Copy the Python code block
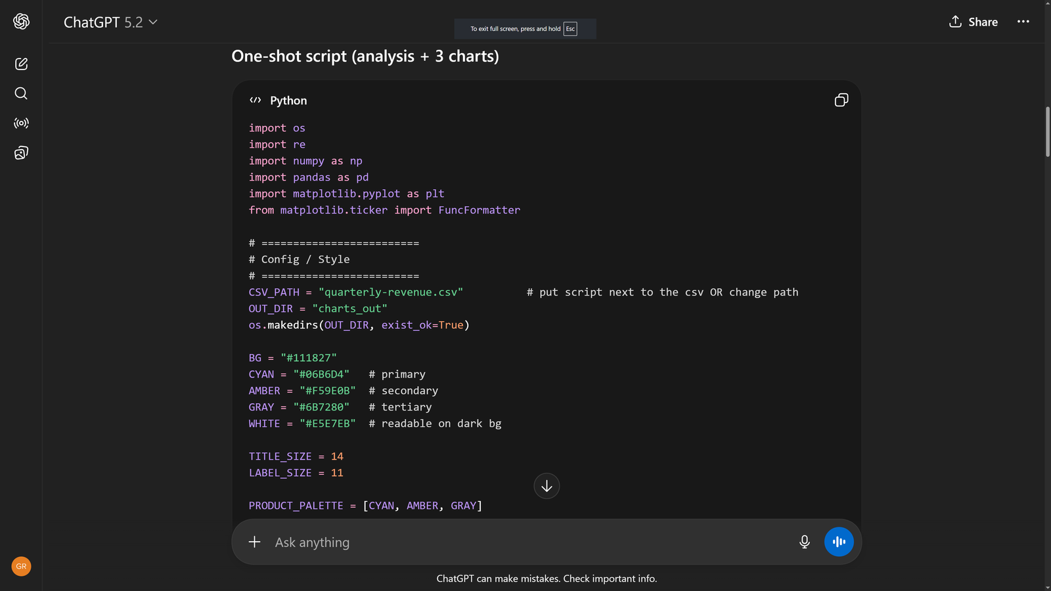 point(841,100)
